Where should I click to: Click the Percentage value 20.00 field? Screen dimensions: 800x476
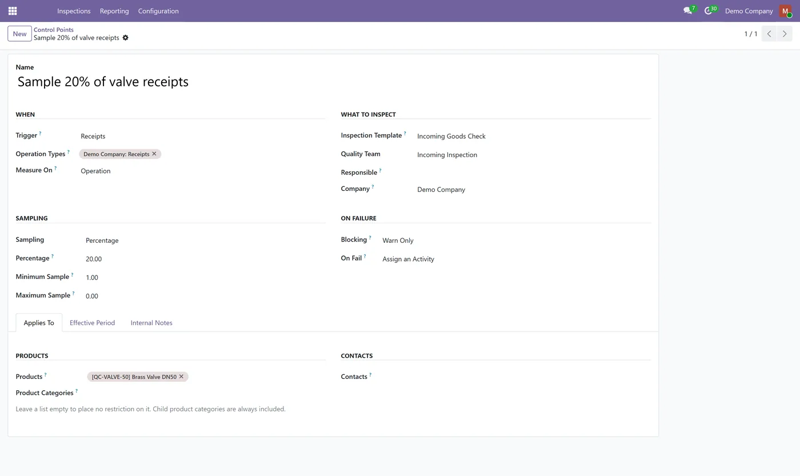click(205, 259)
